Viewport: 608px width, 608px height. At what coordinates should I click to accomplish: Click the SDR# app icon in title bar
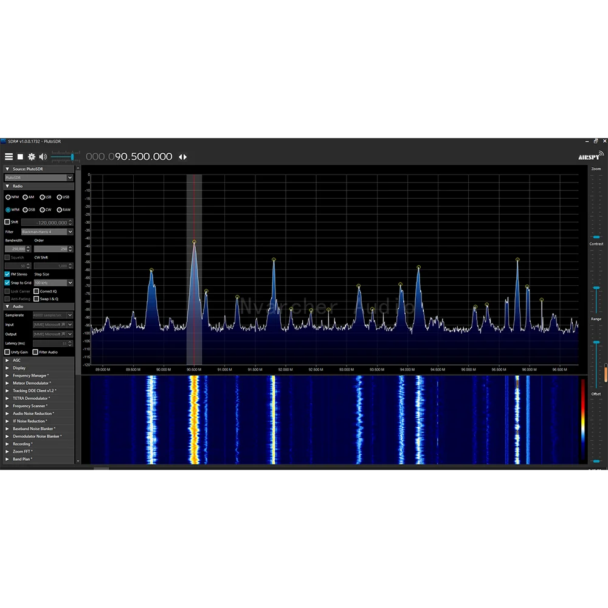pyautogui.click(x=3, y=140)
